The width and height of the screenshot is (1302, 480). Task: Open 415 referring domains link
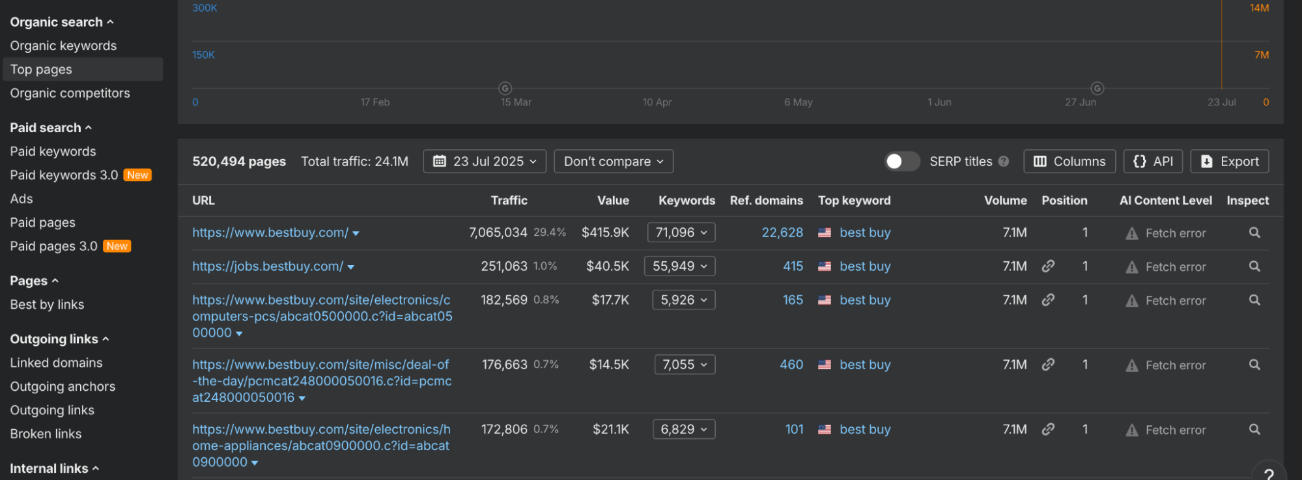(x=793, y=266)
